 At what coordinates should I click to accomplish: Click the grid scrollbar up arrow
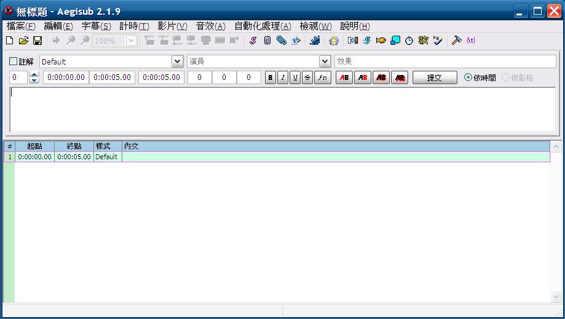[556, 146]
